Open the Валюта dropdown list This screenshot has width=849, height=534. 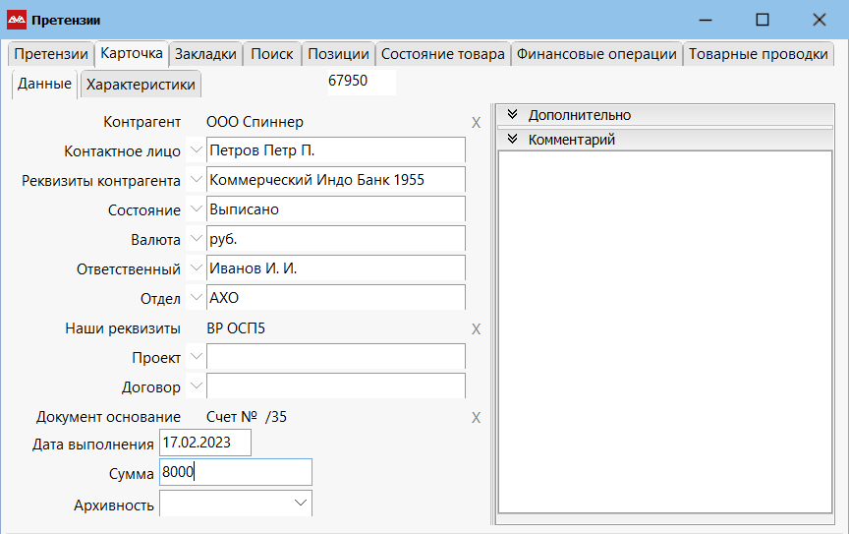click(195, 239)
